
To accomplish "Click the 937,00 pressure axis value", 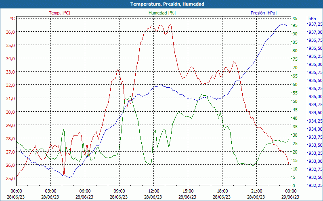I will tap(315, 32).
